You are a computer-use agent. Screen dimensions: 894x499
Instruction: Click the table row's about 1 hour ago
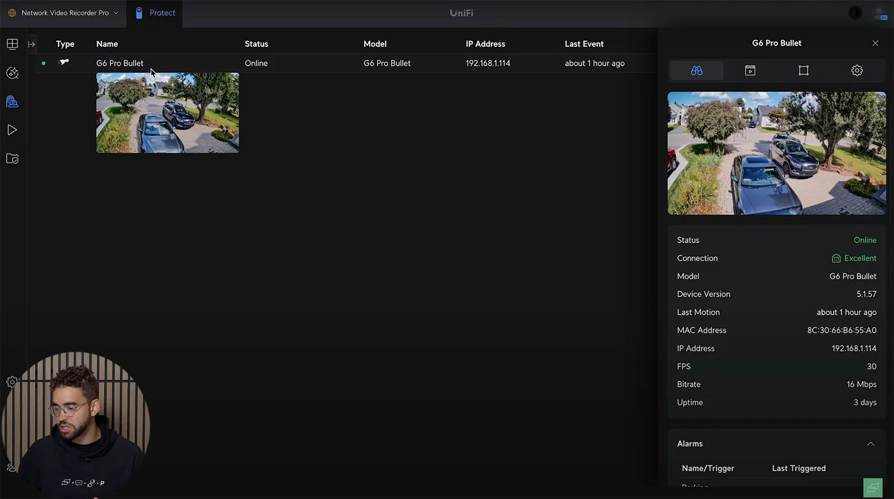pyautogui.click(x=595, y=63)
